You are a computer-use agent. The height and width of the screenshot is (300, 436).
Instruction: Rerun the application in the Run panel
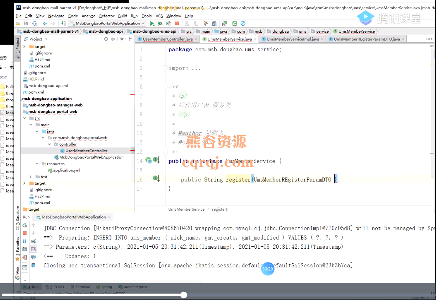(x=25, y=225)
